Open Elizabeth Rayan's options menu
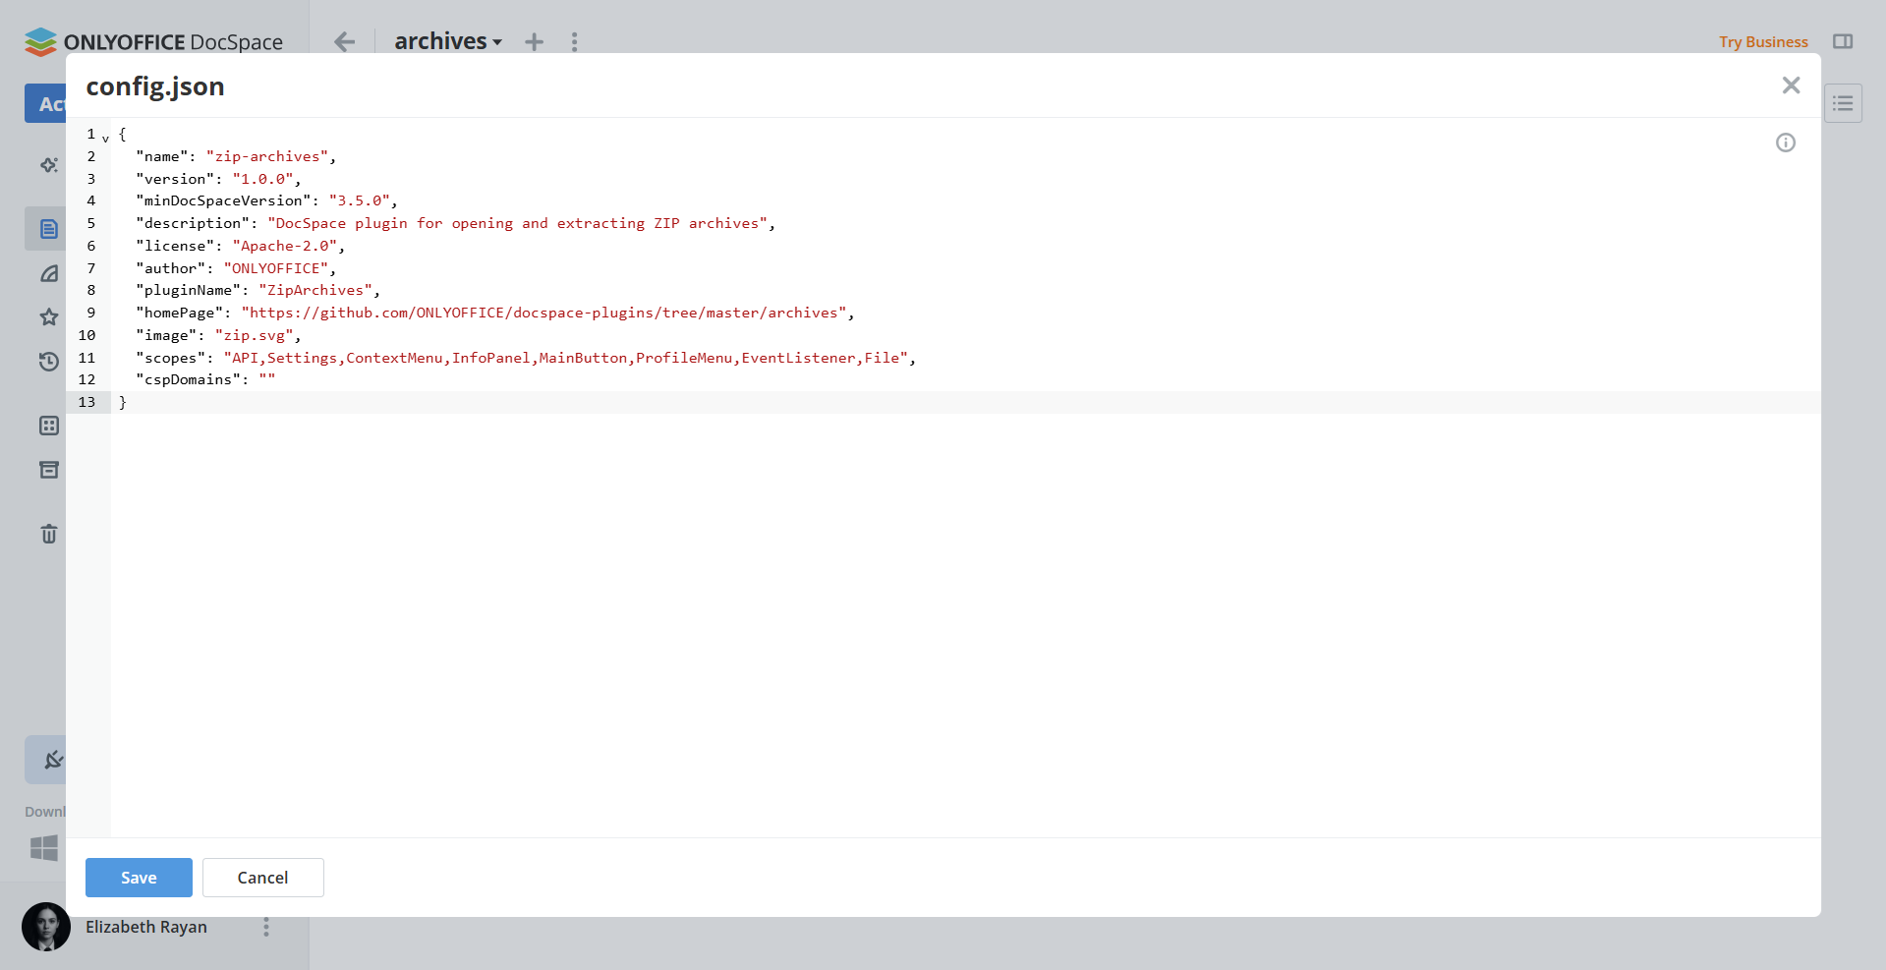The width and height of the screenshot is (1886, 970). click(265, 927)
